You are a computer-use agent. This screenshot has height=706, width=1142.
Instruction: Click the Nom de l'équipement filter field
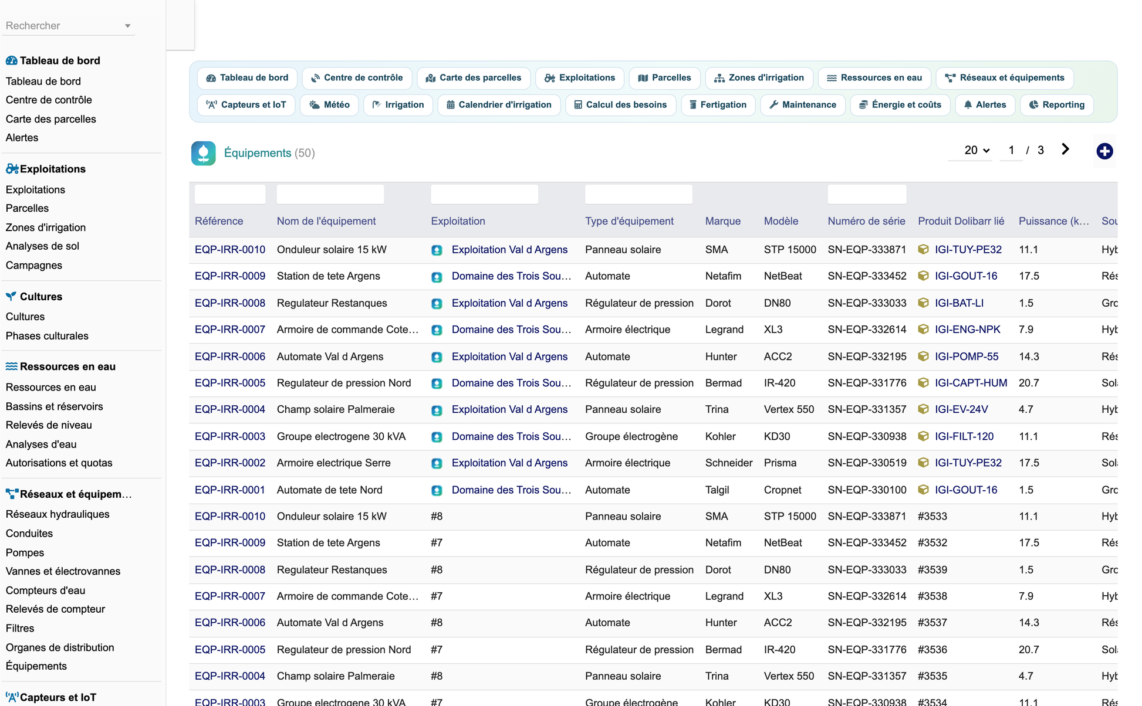click(330, 194)
